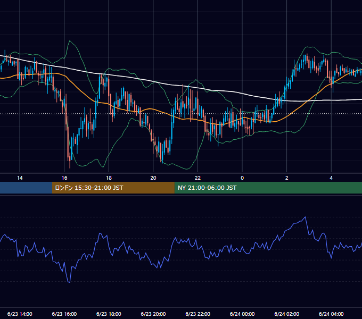
Task: Click the '0' hour axis label
Action: [x=242, y=178]
